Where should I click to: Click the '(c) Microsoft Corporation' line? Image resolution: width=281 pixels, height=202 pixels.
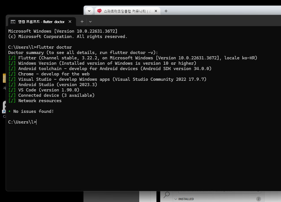[x=68, y=36]
